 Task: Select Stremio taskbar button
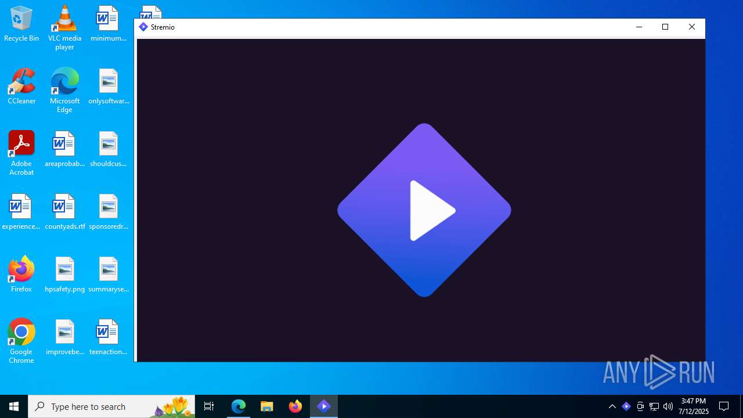click(x=324, y=406)
